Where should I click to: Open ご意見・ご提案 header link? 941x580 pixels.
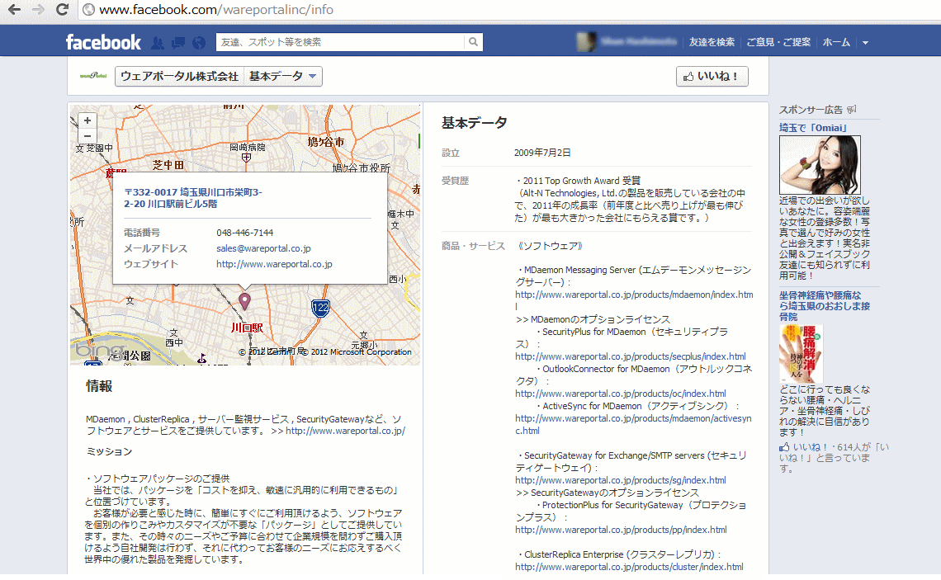pyautogui.click(x=778, y=42)
